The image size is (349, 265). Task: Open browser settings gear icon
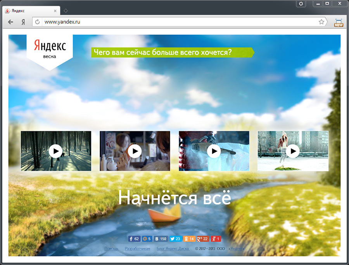click(x=301, y=4)
